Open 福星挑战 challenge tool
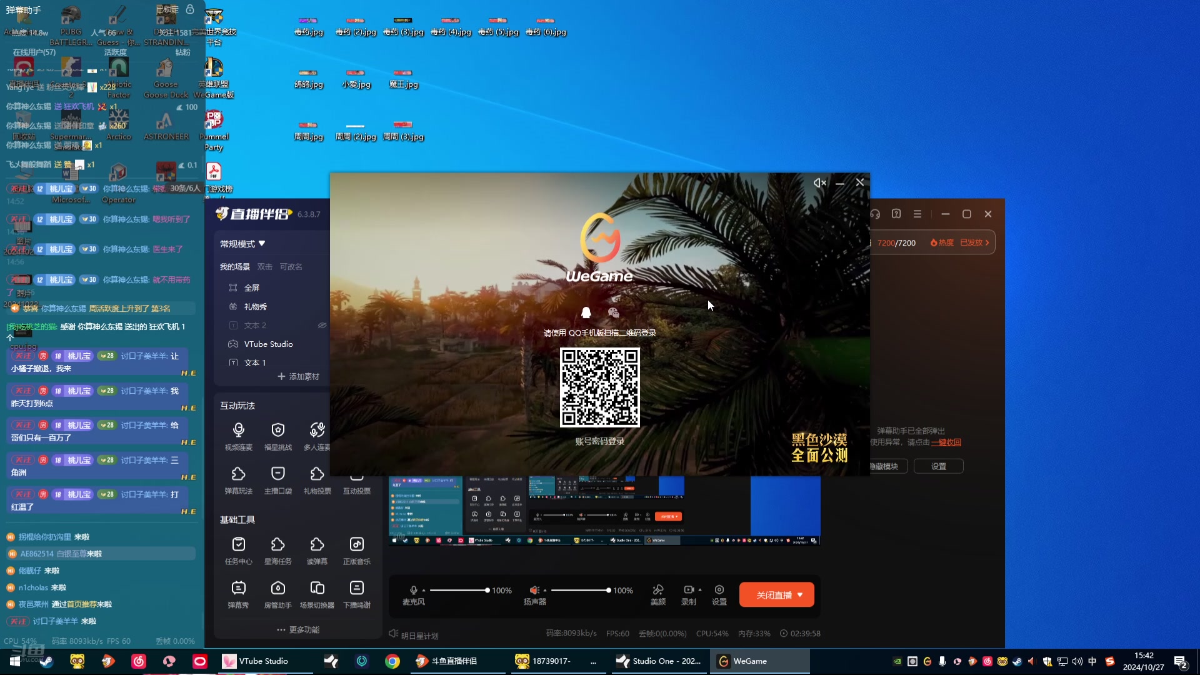Viewport: 1200px width, 675px height. point(277,436)
